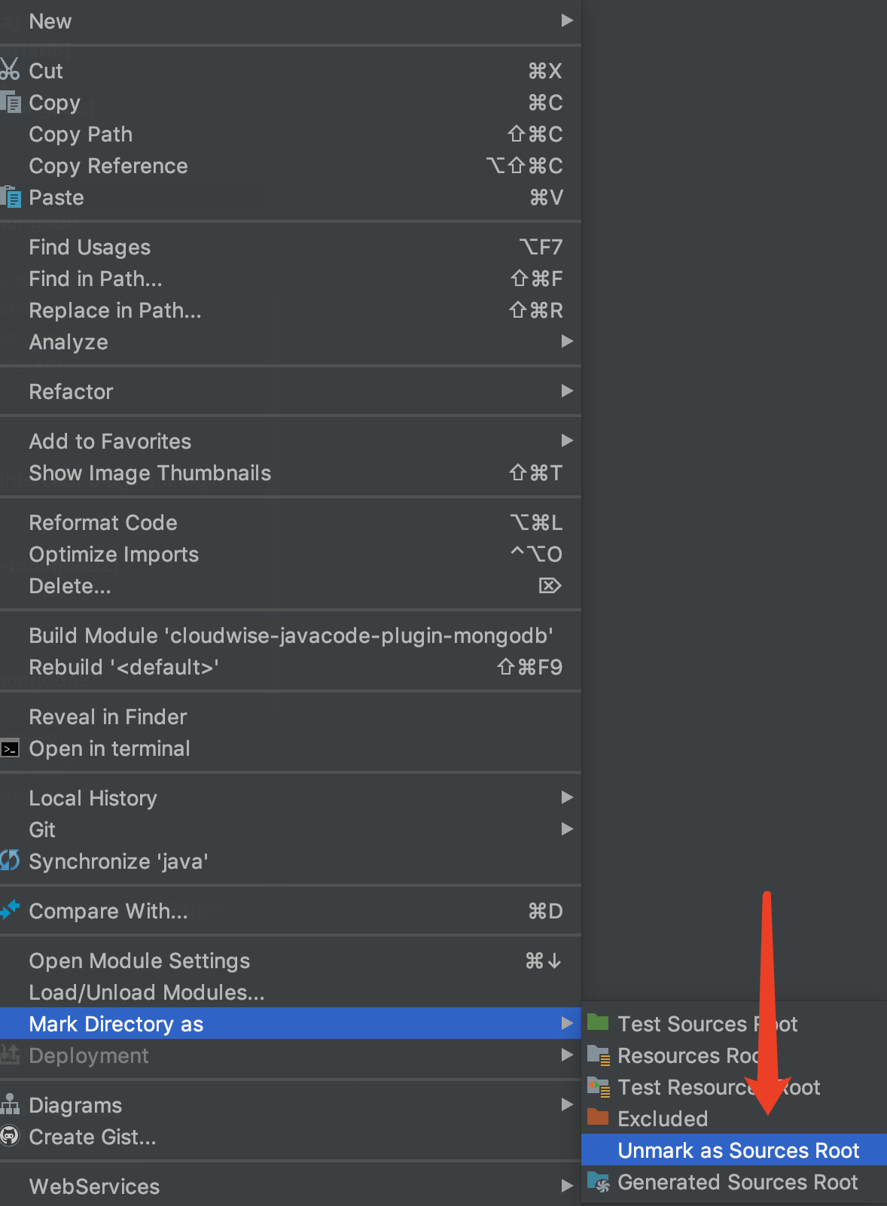
Task: Click the terminal icon beside Open in terminal
Action: (10, 749)
